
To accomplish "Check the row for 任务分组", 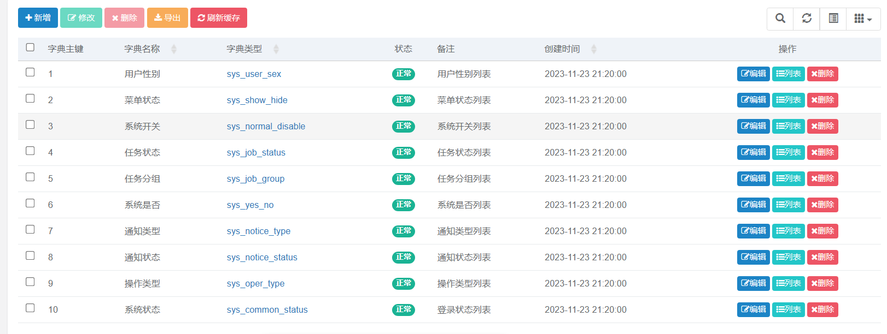I will pos(30,177).
